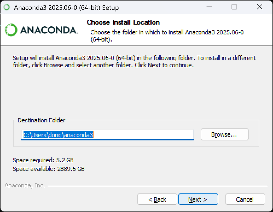This screenshot has height=212, width=273.
Task: Click the greyed-out maximize button
Action: [234, 7]
